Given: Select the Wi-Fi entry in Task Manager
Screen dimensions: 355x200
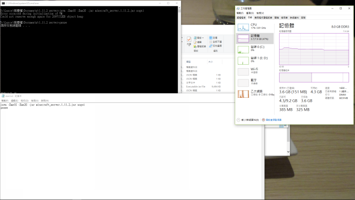Looking at the screenshot, I should point(255,72).
